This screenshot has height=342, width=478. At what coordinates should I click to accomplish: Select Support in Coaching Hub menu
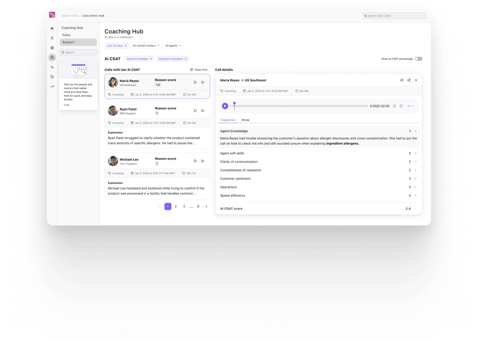[78, 42]
